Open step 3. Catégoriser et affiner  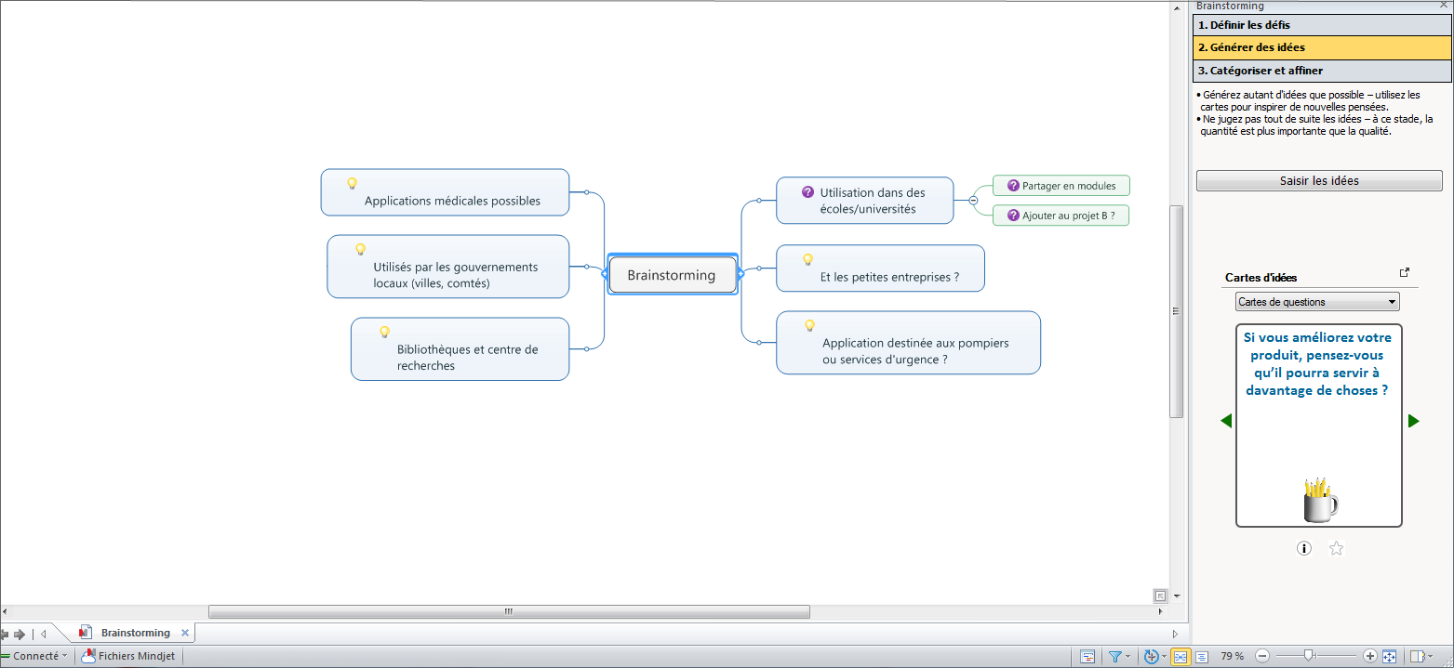[x=1321, y=71]
